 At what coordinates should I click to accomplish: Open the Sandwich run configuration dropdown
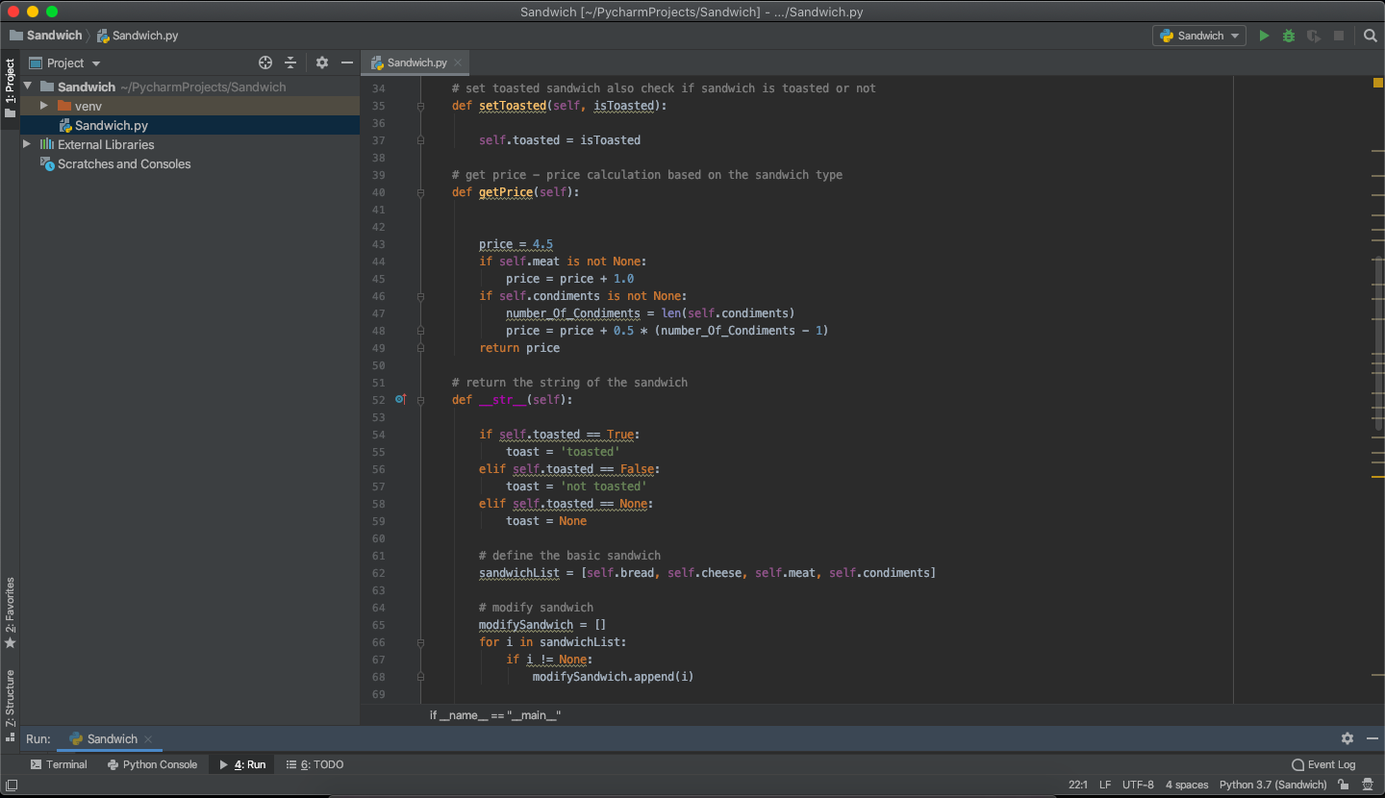(1199, 36)
